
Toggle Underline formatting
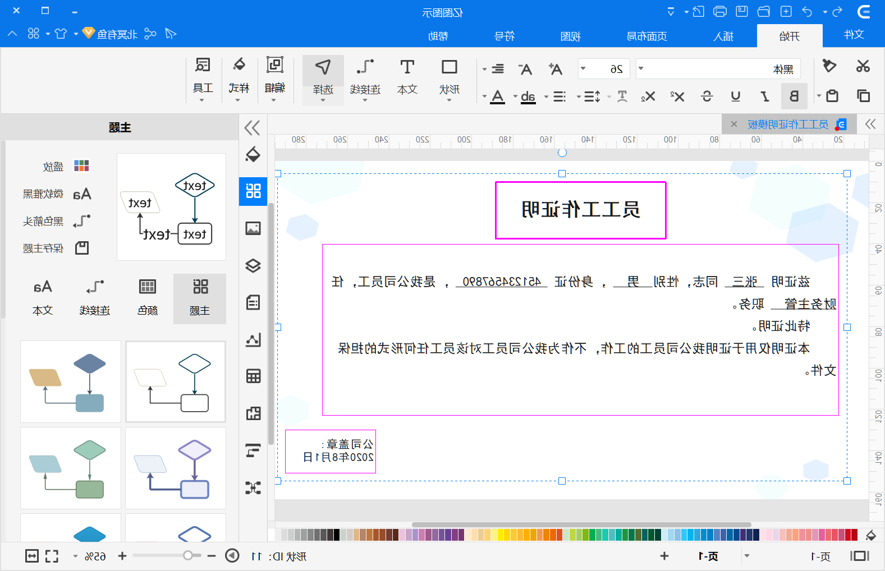click(735, 96)
